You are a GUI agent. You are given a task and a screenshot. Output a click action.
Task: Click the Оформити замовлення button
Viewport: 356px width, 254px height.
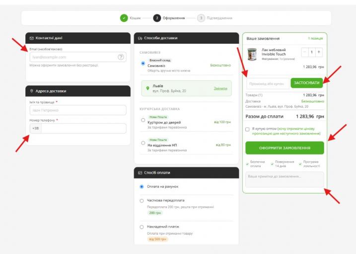click(285, 148)
